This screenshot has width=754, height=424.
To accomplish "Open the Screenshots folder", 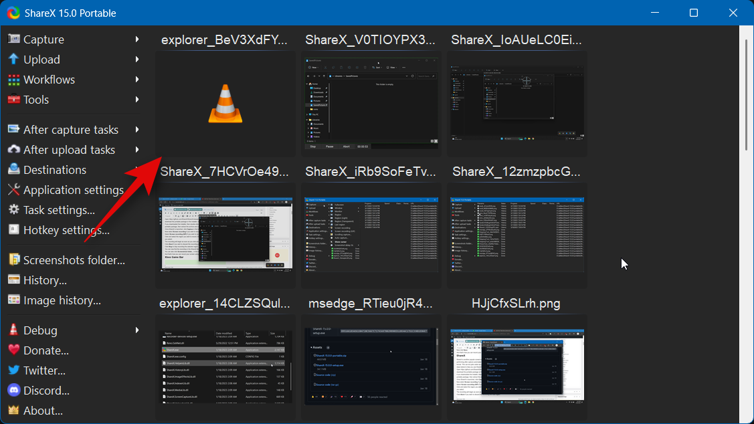I will point(74,260).
